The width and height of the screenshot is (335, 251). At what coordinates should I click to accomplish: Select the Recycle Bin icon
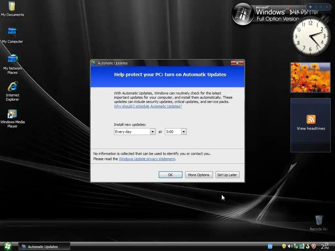click(x=319, y=223)
